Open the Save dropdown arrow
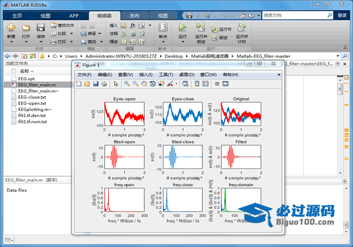Screen dimensions: 353x247 41,42
